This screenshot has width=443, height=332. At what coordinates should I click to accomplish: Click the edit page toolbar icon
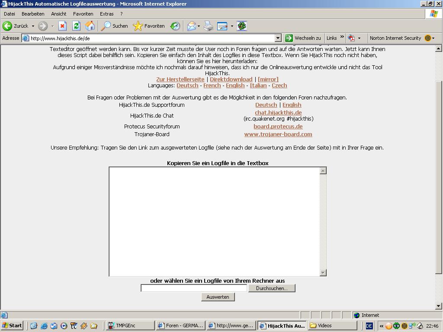pos(222,26)
